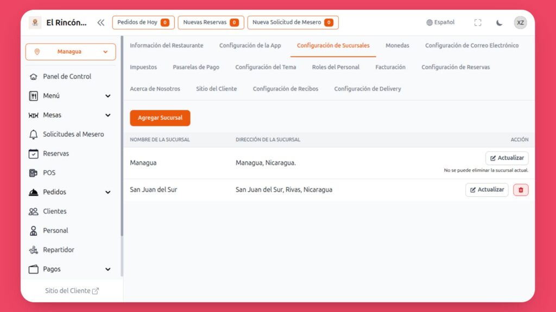
Task: Click 'San Juan del Sur, Rivas, Nicaragua' address
Action: (283, 190)
